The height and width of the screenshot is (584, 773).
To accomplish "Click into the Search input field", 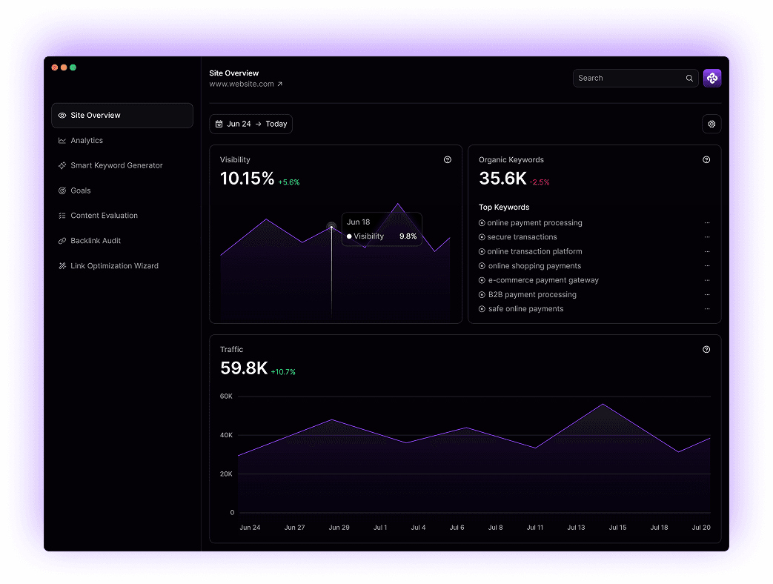I will [628, 78].
